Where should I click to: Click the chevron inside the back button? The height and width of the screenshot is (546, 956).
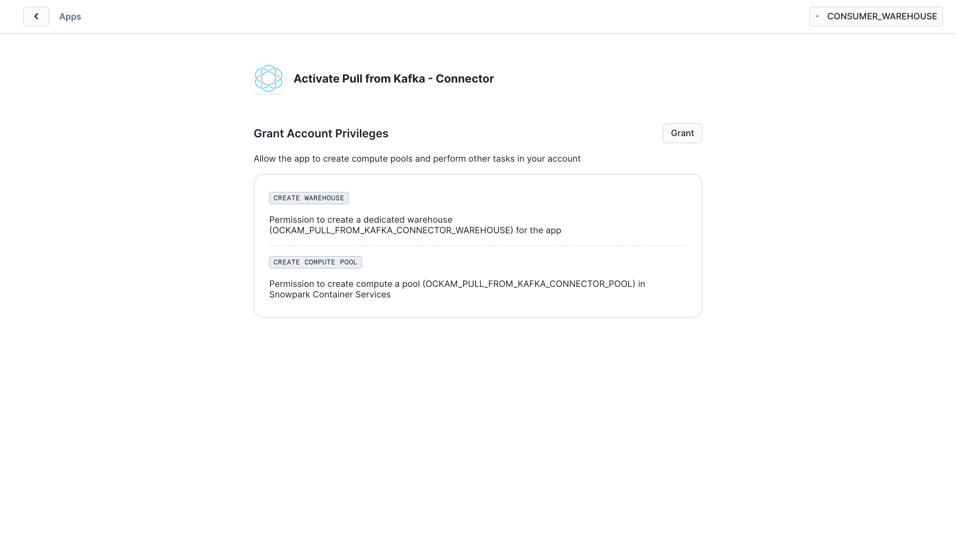point(36,16)
